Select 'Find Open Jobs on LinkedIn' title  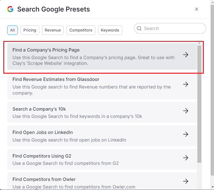tap(43, 132)
